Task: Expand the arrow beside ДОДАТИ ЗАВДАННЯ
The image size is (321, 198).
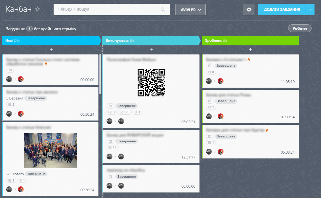Action: [310, 9]
